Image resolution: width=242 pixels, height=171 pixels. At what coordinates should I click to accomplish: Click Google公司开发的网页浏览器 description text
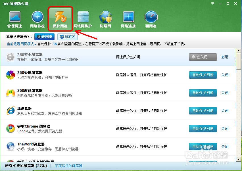click(x=40, y=131)
